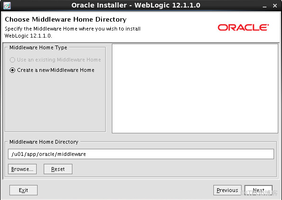Image resolution: width=282 pixels, height=200 pixels.
Task: Close the Oracle Installer window
Action: tap(275, 6)
